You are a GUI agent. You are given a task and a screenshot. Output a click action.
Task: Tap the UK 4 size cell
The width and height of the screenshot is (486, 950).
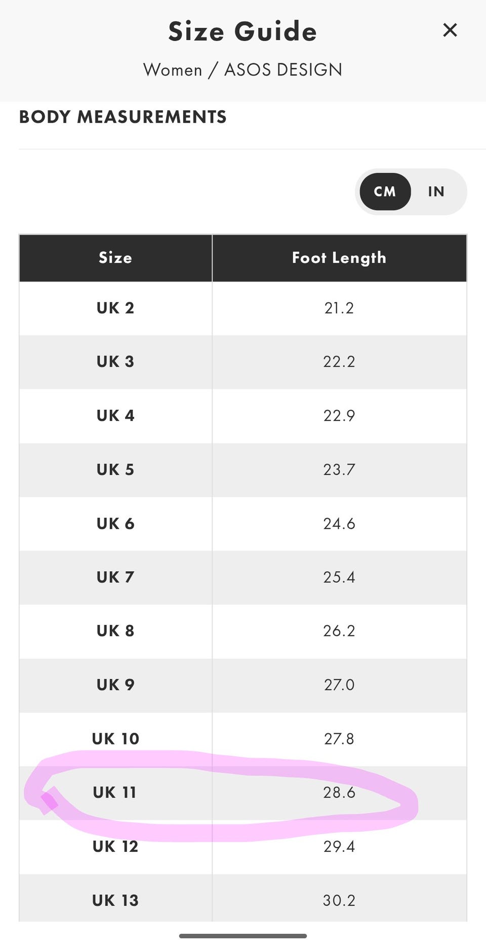[115, 416]
